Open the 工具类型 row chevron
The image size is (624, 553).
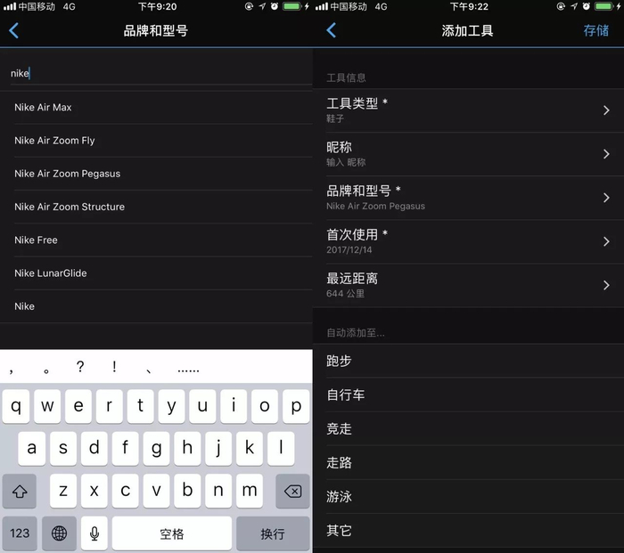[606, 110]
